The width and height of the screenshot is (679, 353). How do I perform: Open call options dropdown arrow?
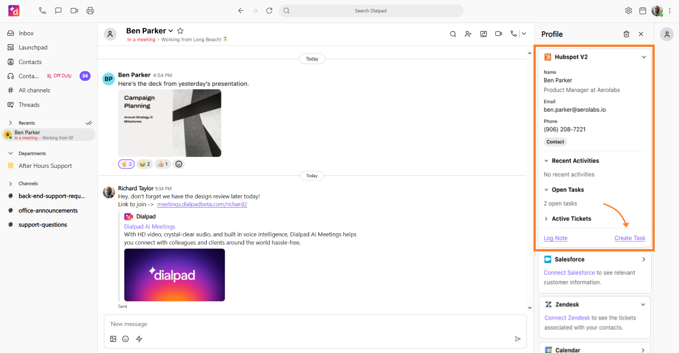(x=524, y=34)
